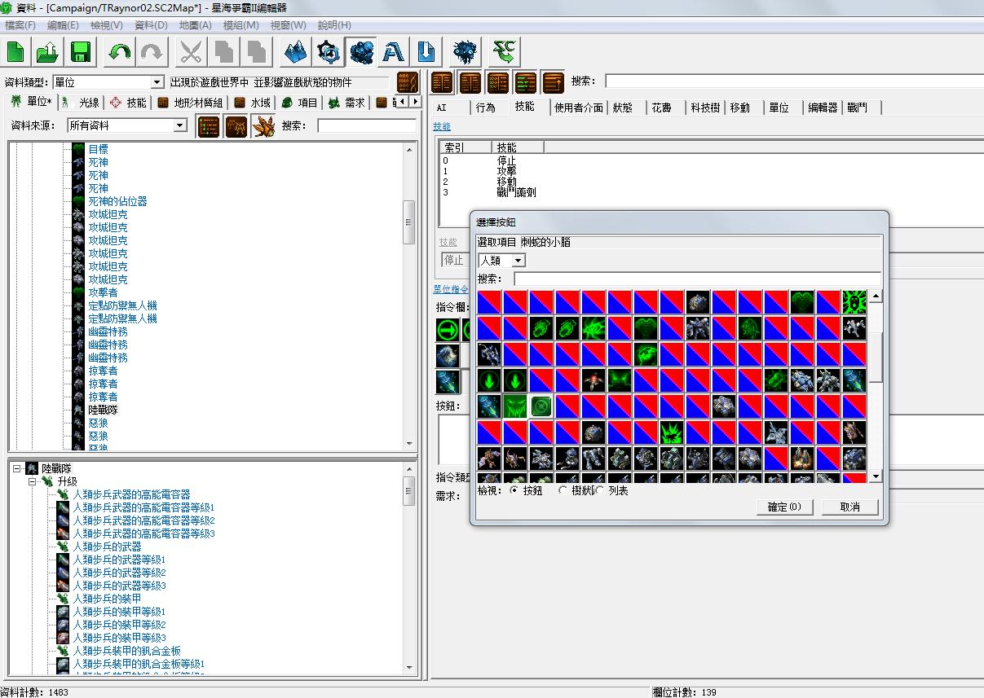
Task: Select 人類步兵的武器等級1 in upgrade tree
Action: [119, 560]
